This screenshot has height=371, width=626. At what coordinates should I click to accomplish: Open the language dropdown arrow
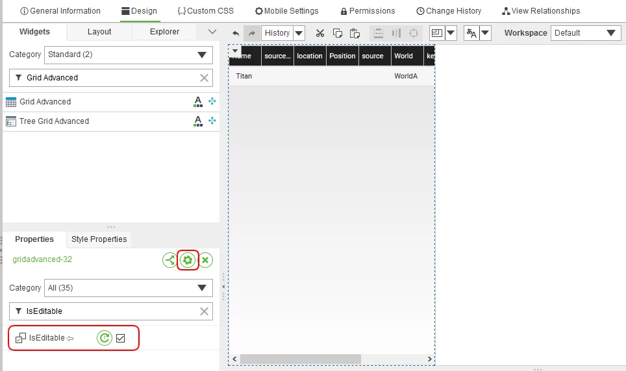tap(485, 33)
